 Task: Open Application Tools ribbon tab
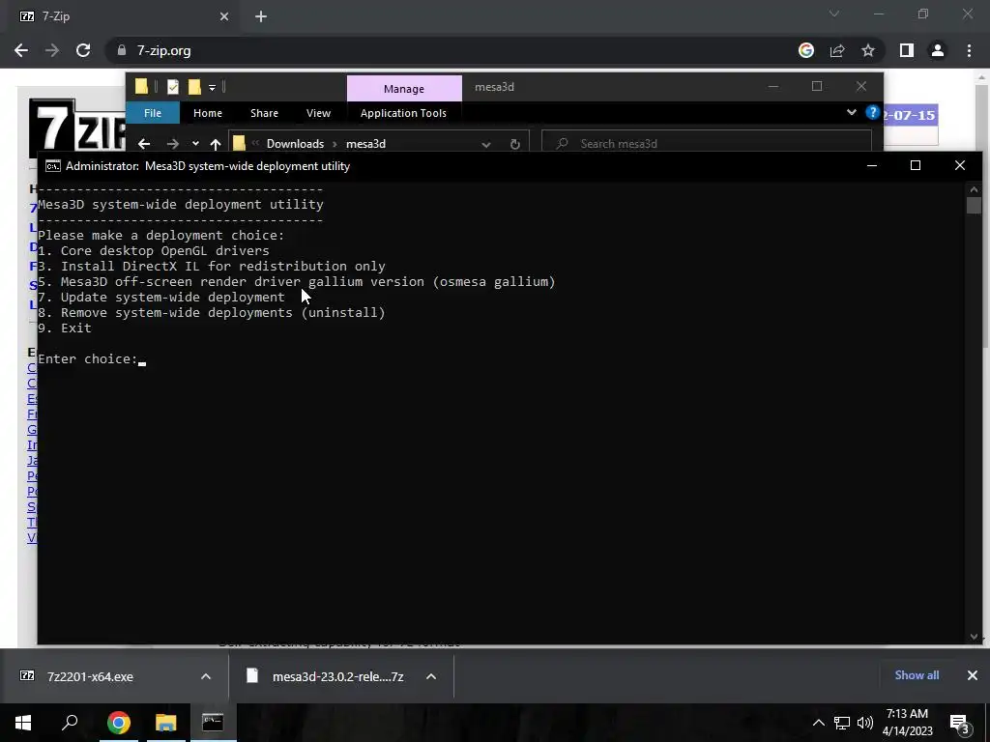403,113
